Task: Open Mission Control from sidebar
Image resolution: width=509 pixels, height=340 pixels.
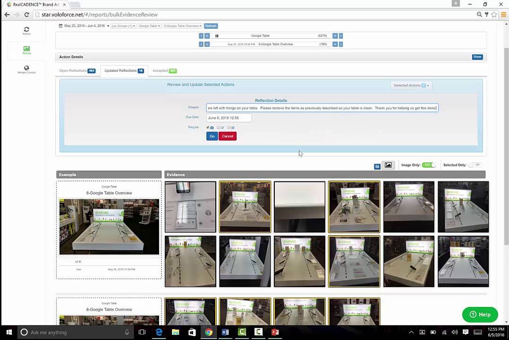Action: 26,69
